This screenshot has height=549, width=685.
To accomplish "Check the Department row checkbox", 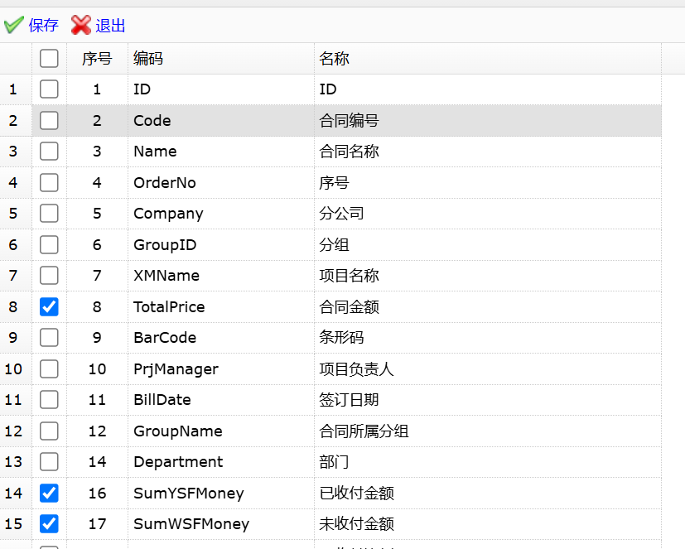I will click(x=48, y=462).
